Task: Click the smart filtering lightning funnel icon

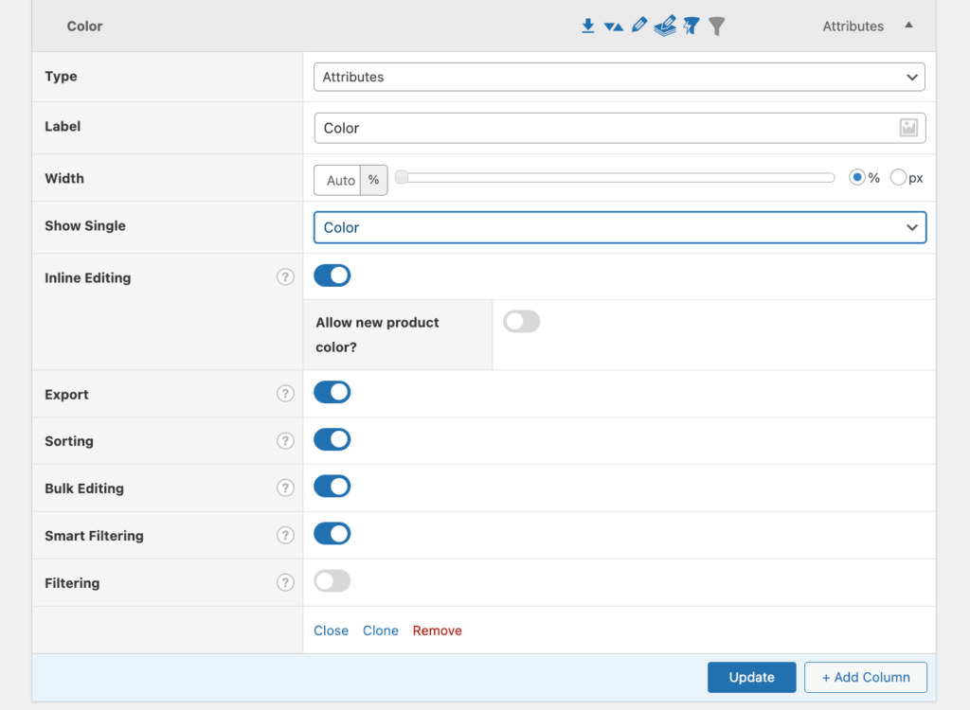Action: 692,27
